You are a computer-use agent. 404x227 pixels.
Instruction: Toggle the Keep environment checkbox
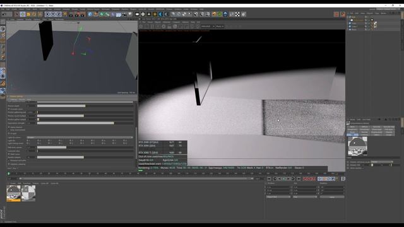pos(9,130)
